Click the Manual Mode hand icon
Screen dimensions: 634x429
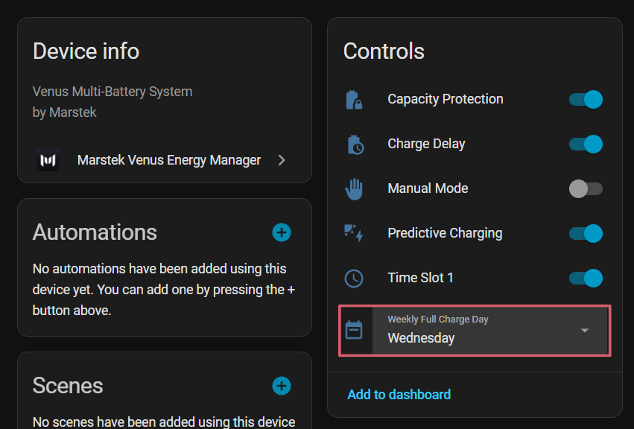tap(354, 189)
